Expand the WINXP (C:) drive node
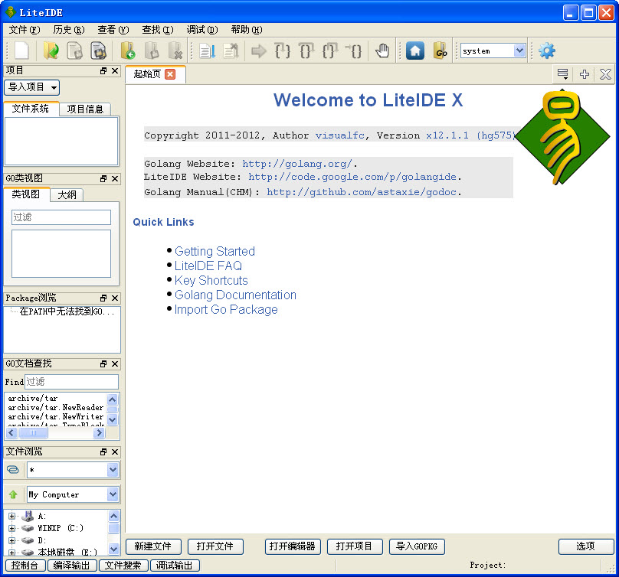Screen dimensions: 619x577 tap(11, 528)
